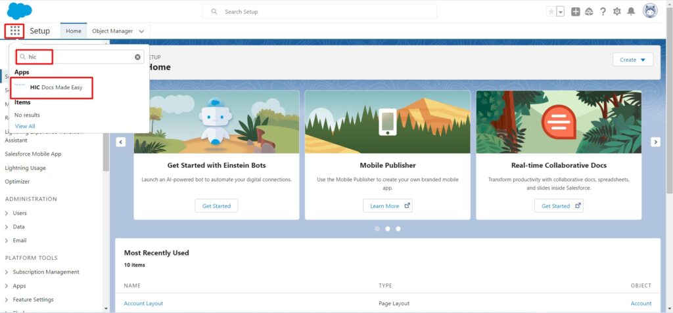Clear the app launcher search text
This screenshot has height=313, width=673.
pos(137,56)
